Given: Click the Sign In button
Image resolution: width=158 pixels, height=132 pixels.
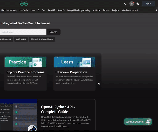Looking at the screenshot, I should [148, 3].
